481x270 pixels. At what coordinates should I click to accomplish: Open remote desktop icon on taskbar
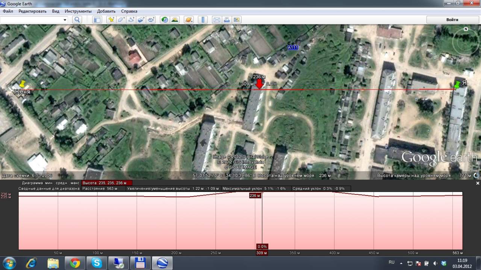coord(118,263)
